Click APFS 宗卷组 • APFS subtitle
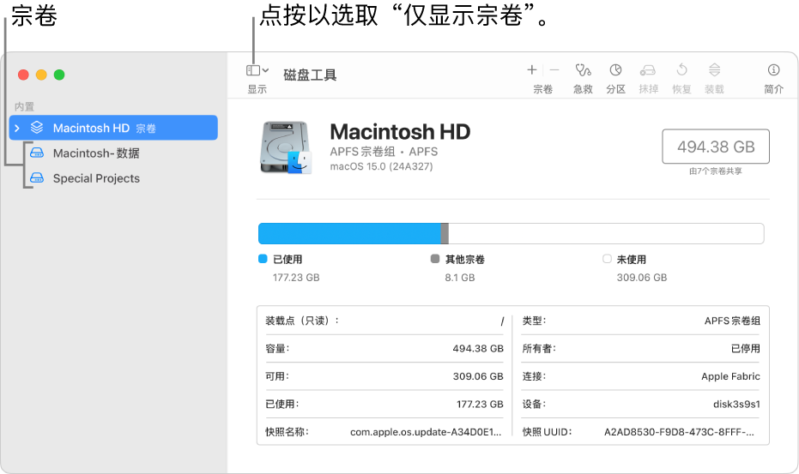Screen dimensions: 799x474 384,151
